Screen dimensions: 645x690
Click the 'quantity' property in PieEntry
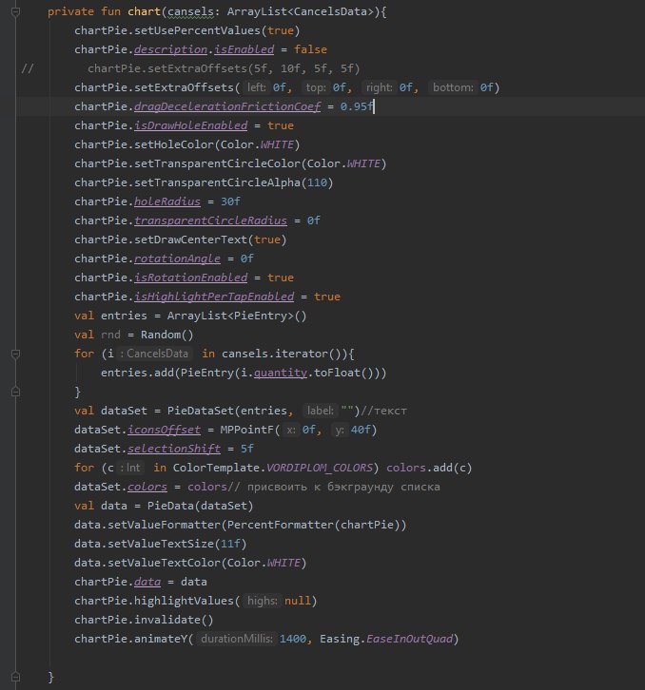[281, 374]
